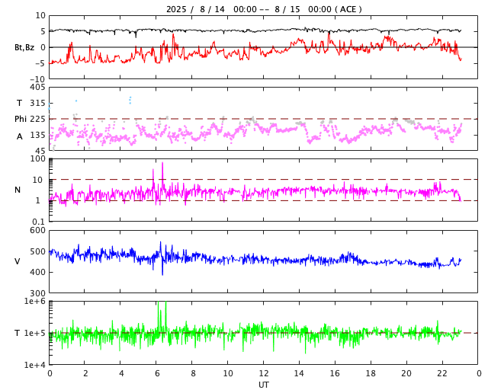Image resolution: width=488 pixels, height=390 pixels.
Task: Click the 135 tick value
Action: (x=37, y=135)
